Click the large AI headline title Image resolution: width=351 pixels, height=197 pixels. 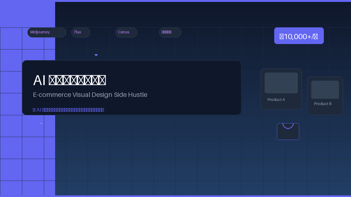click(x=69, y=80)
